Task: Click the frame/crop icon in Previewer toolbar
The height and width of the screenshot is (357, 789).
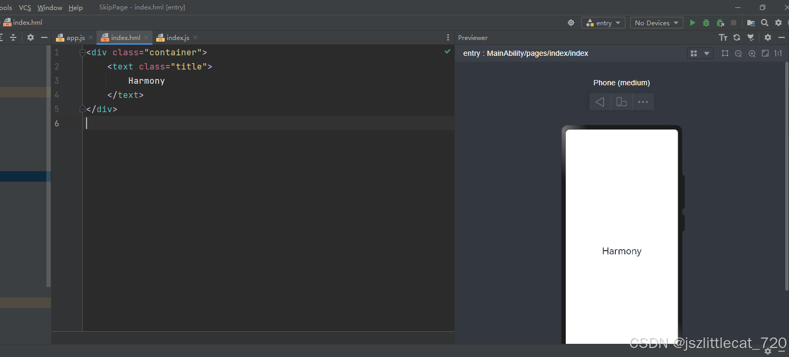Action: coord(725,53)
